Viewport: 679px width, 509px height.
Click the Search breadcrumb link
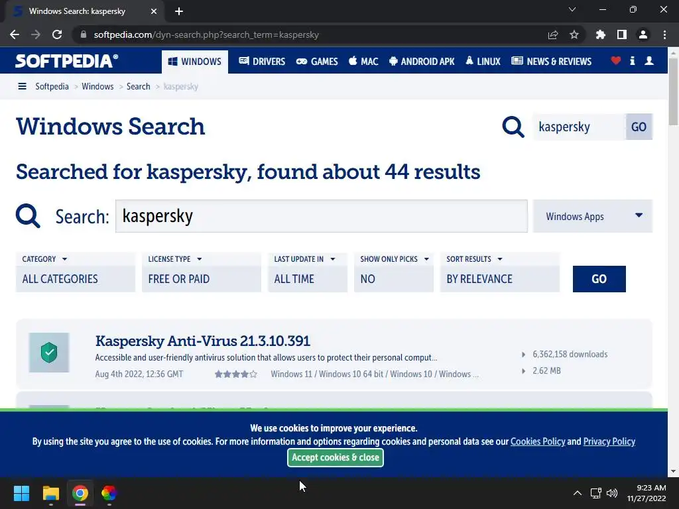[138, 86]
